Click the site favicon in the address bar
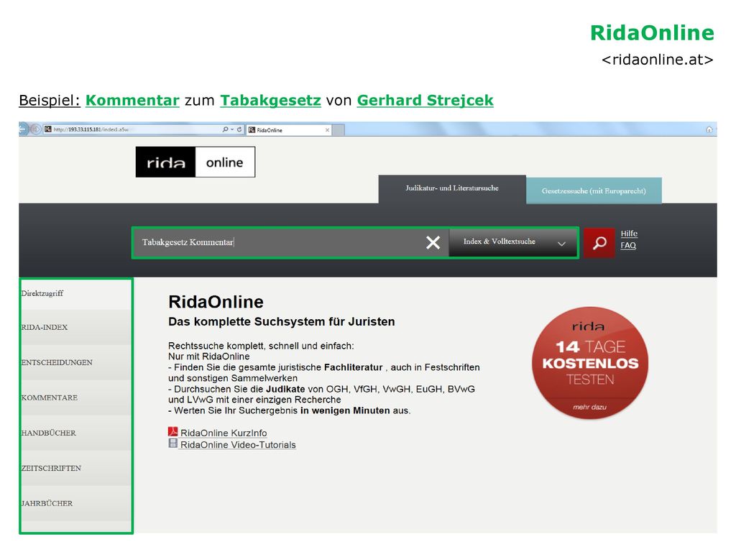The image size is (736, 552). click(x=48, y=129)
